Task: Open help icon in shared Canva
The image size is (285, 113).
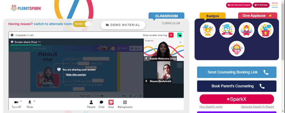Action: (140, 96)
